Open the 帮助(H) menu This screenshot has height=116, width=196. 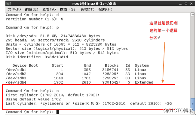[x=105, y=9]
